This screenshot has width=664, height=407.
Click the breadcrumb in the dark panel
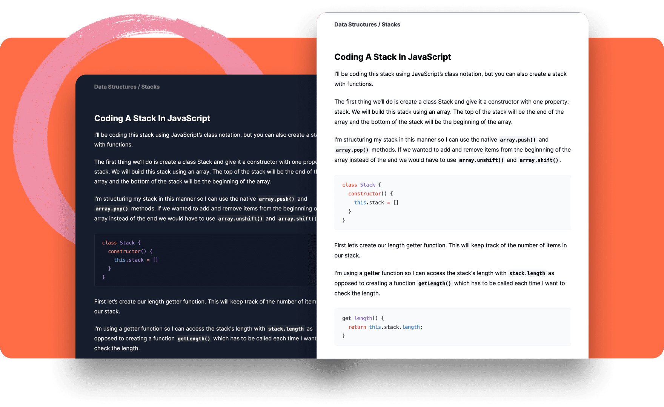[x=127, y=87]
